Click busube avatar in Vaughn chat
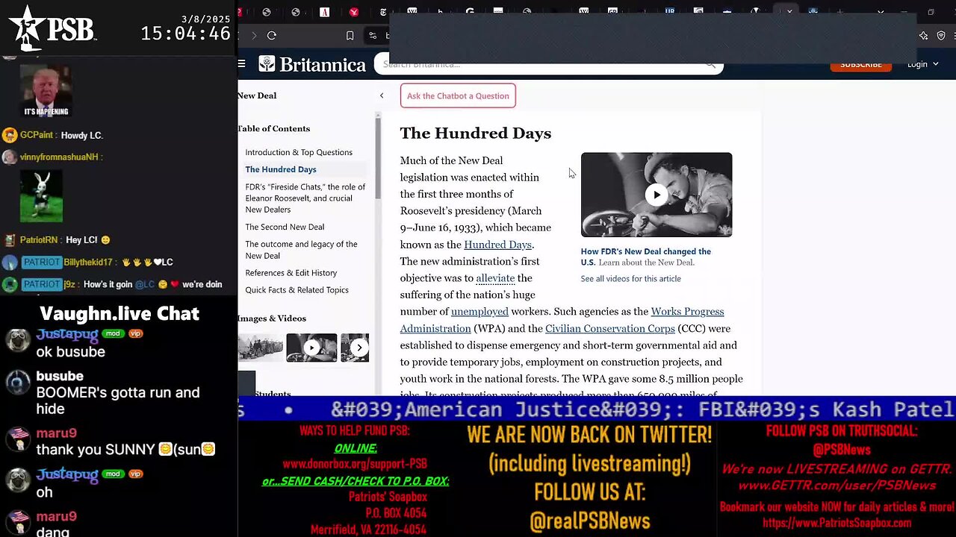 (x=18, y=383)
